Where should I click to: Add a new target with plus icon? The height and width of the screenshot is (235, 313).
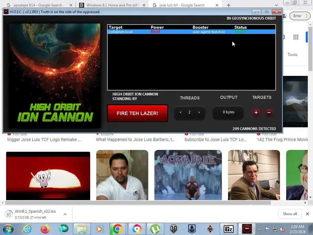(x=256, y=113)
